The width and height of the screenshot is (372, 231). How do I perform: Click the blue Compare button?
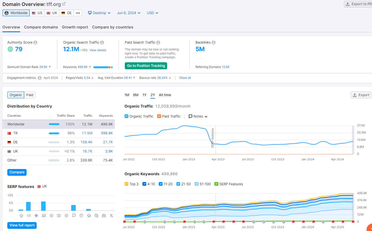[17, 172]
